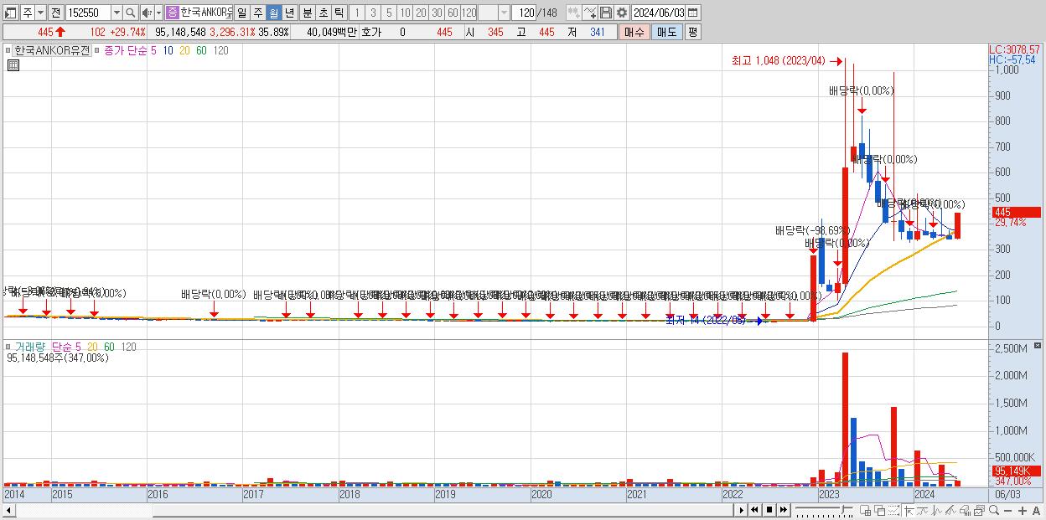
Task: Open the dropdown arrow next to 주
Action: pyautogui.click(x=40, y=13)
